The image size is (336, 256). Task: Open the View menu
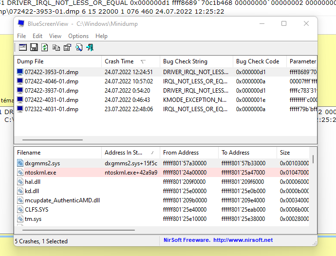(x=55, y=36)
